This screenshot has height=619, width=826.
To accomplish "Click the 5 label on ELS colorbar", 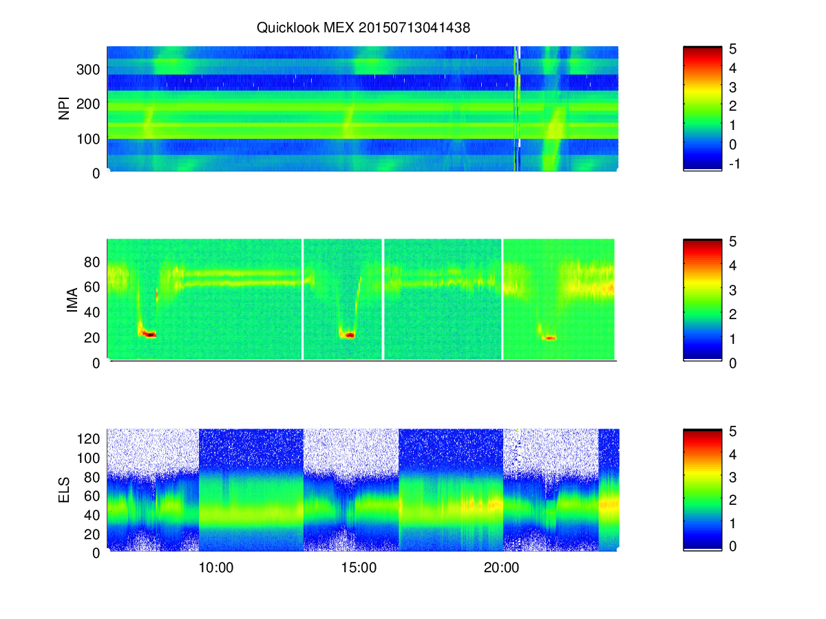I will click(x=734, y=431).
